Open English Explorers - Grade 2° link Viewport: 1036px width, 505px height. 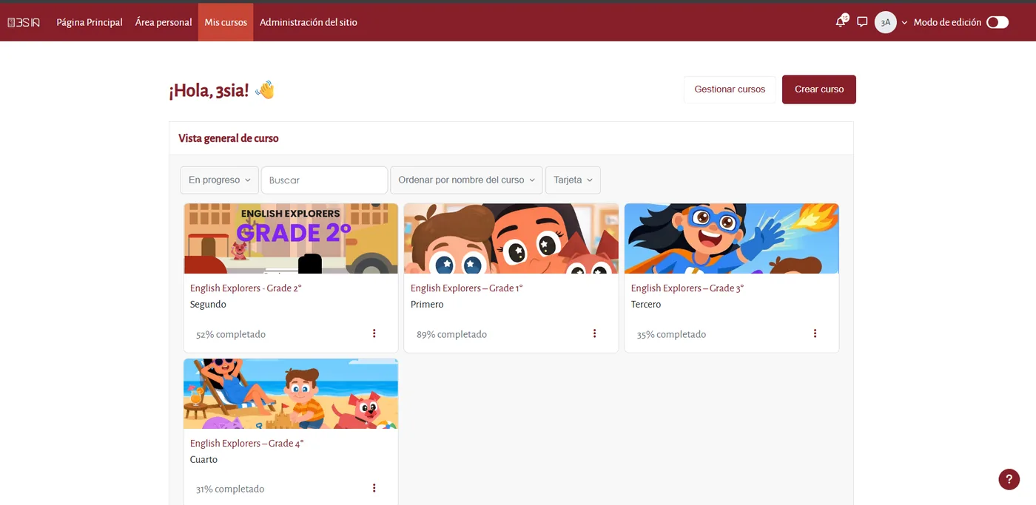point(246,288)
